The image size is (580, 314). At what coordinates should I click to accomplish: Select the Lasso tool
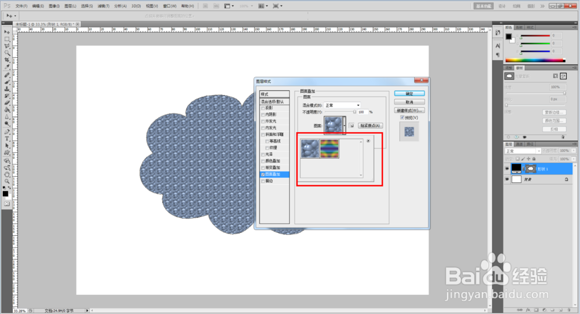tap(7, 46)
